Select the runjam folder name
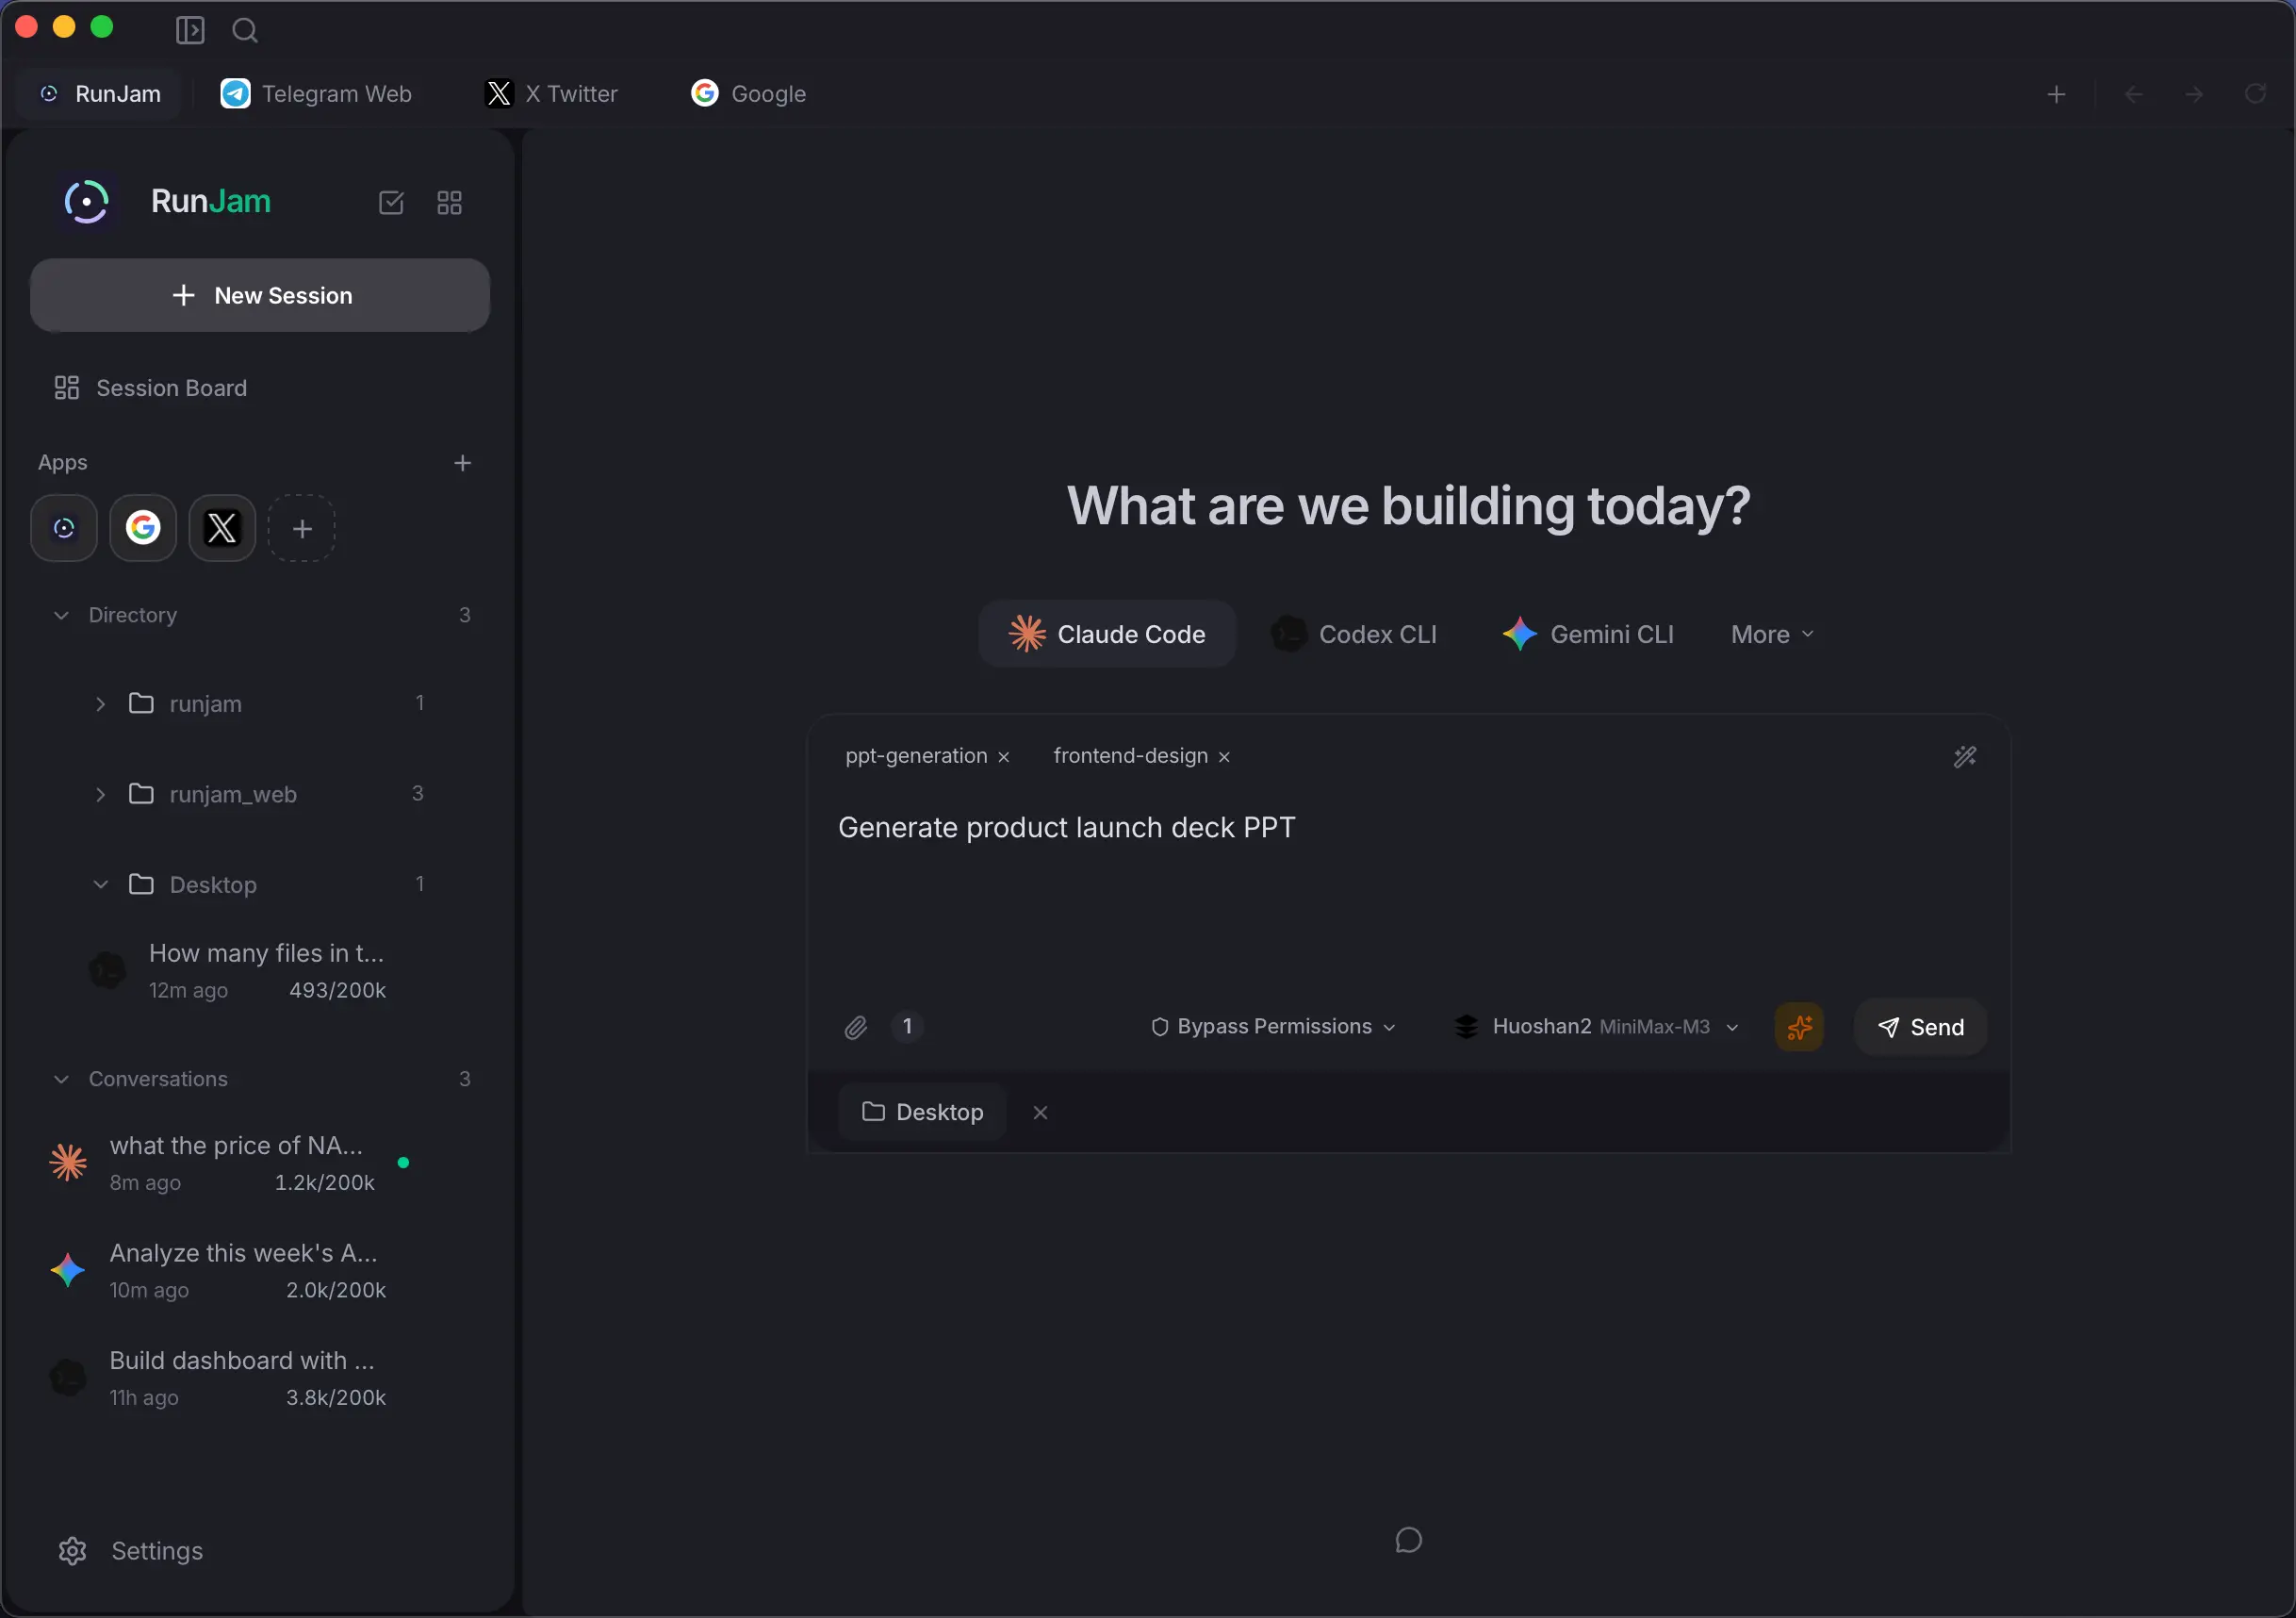2296x1618 pixels. pos(206,704)
